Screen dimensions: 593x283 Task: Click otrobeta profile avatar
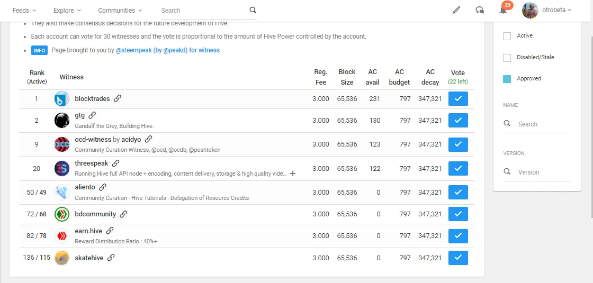pyautogui.click(x=530, y=10)
